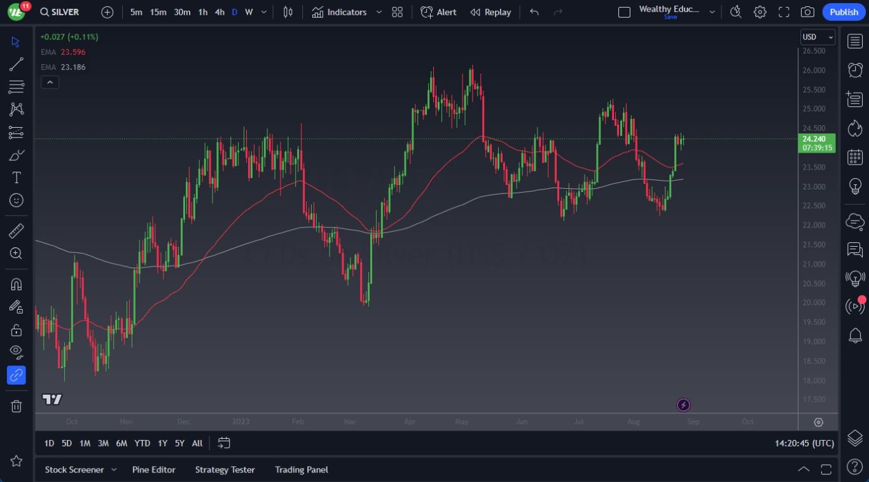This screenshot has height=482, width=869.
Task: Select the text annotation tool
Action: (x=17, y=177)
